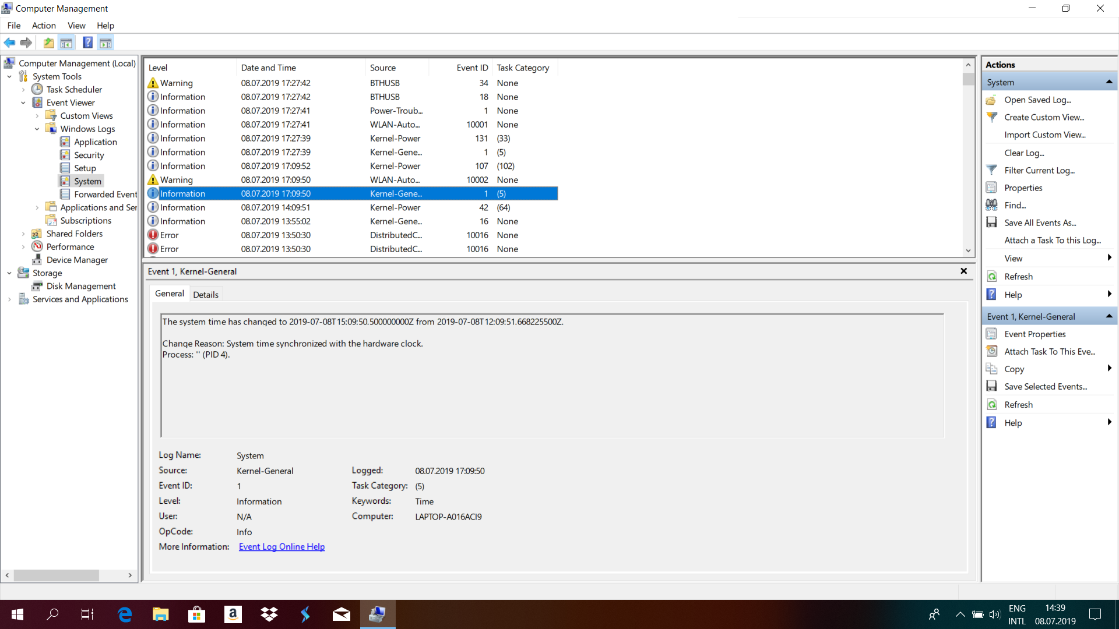The width and height of the screenshot is (1119, 629).
Task: Click the Event Log Online Help link
Action: pos(281,547)
